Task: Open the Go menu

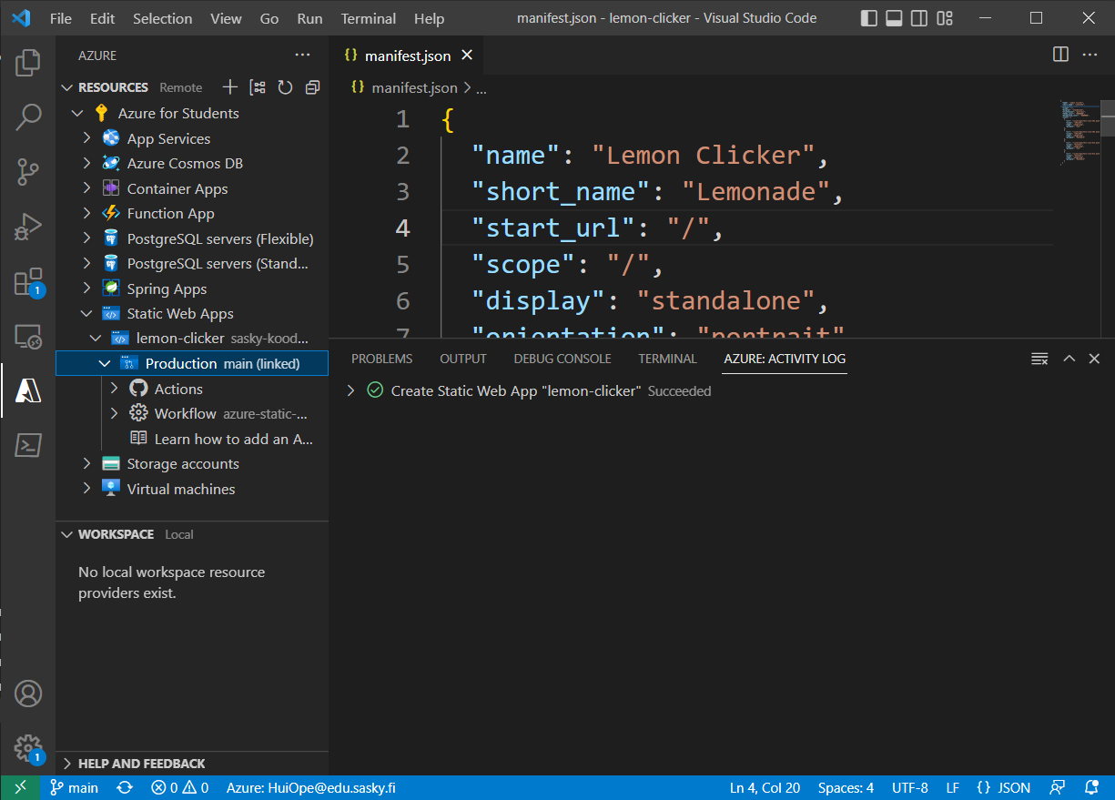Action: pyautogui.click(x=269, y=18)
